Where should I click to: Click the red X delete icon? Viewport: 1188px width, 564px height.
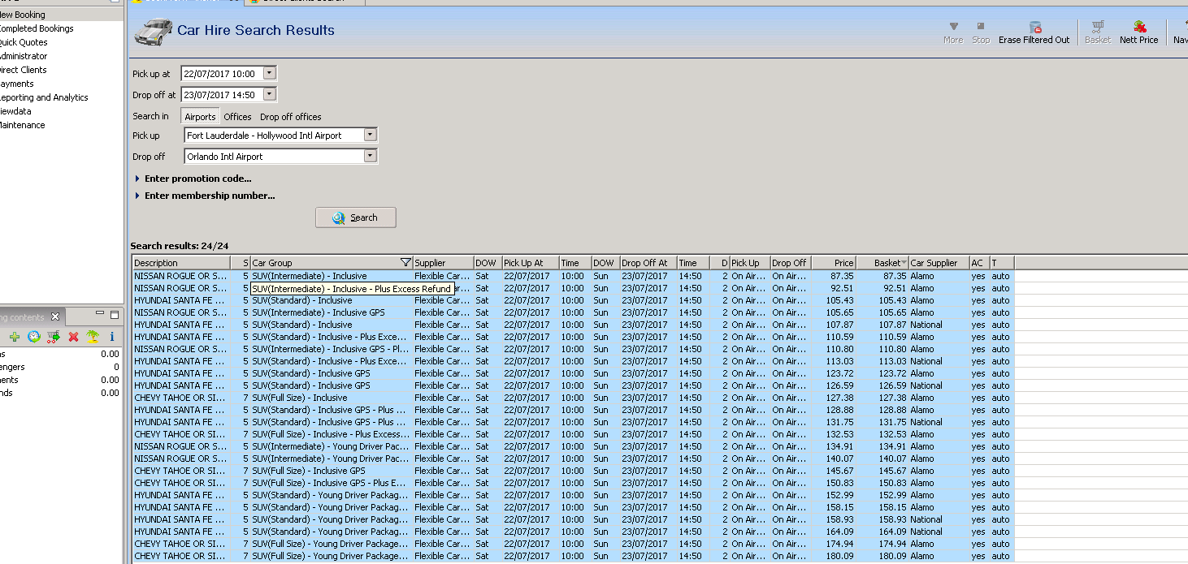point(73,337)
